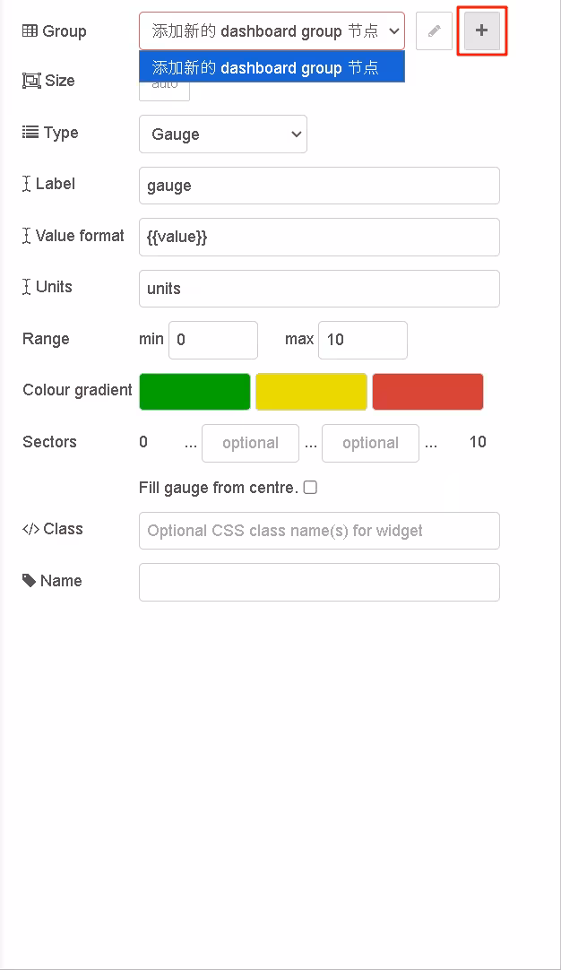Click the first optional Sectors field
The image size is (561, 970).
(x=251, y=443)
